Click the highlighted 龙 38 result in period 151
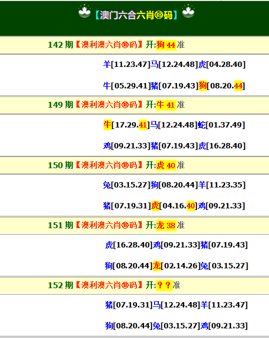The width and height of the screenshot is (269, 338). [x=166, y=226]
